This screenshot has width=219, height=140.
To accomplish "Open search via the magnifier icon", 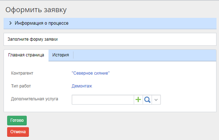I will [147, 100].
